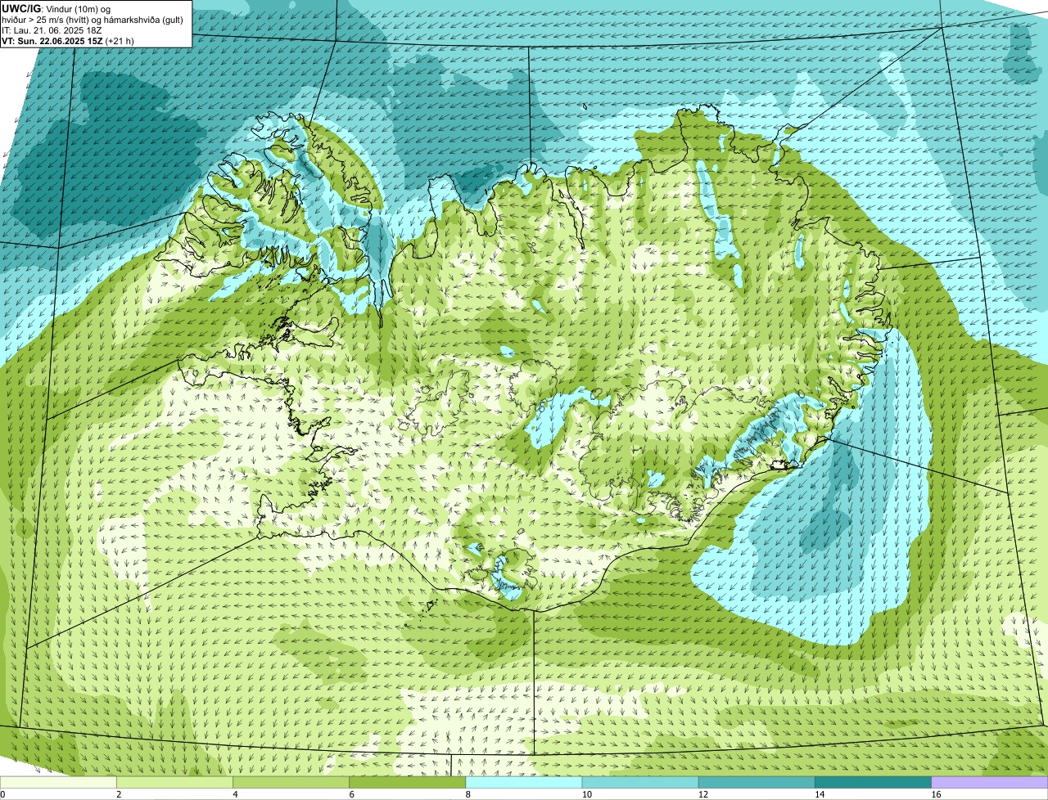Click the scale label "14"
The height and width of the screenshot is (800, 1048).
click(819, 794)
